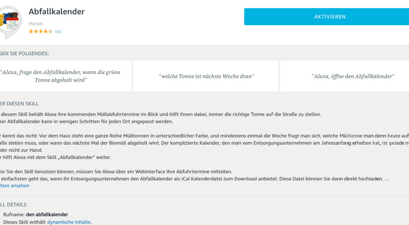Click the AKTIVIEREN button

(327, 17)
